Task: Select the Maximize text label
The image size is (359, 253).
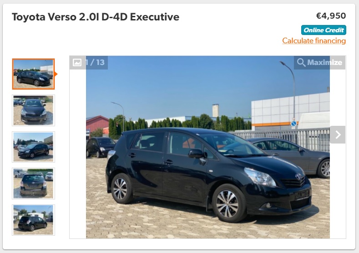Action: 325,62
